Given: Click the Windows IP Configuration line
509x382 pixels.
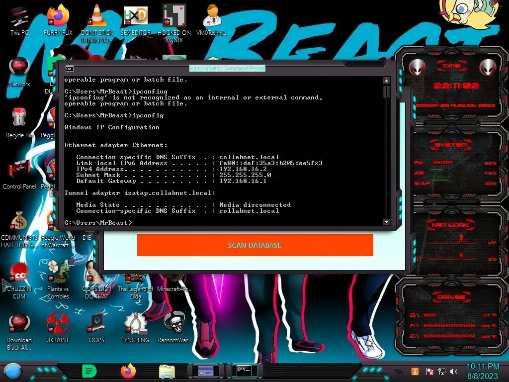Looking at the screenshot, I should point(112,127).
